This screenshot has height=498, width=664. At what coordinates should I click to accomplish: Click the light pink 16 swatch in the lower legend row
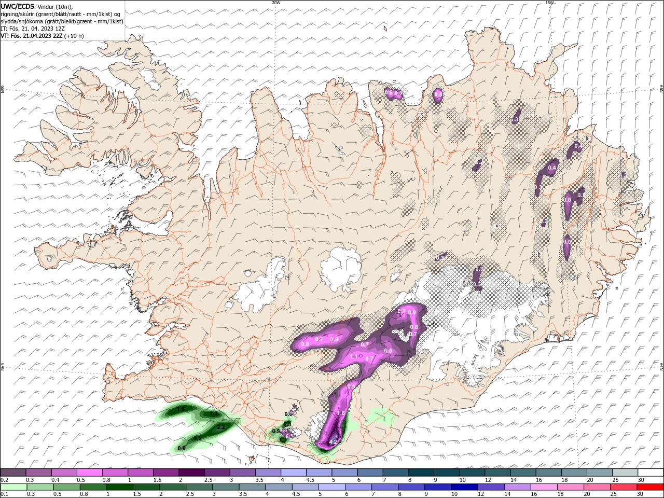(544, 487)
